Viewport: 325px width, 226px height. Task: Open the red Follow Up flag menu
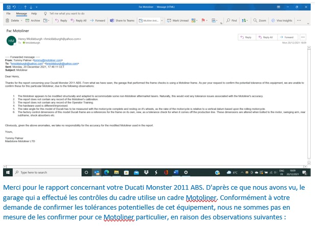[204, 20]
